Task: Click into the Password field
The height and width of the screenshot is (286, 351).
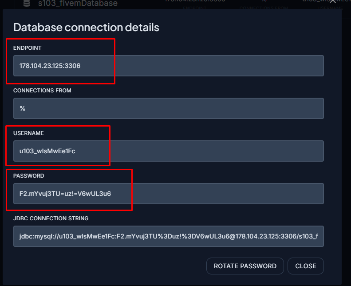Action: click(x=169, y=194)
